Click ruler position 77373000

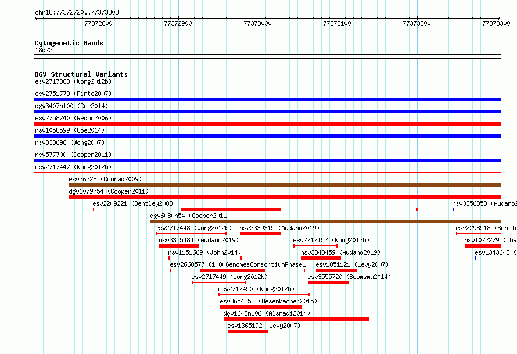(257, 23)
